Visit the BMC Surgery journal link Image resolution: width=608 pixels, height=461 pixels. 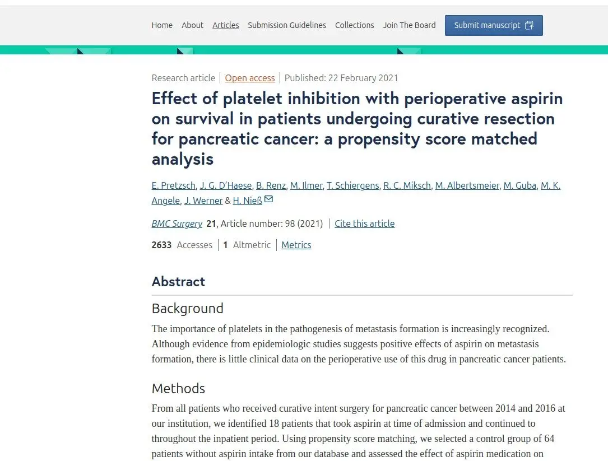tap(177, 223)
